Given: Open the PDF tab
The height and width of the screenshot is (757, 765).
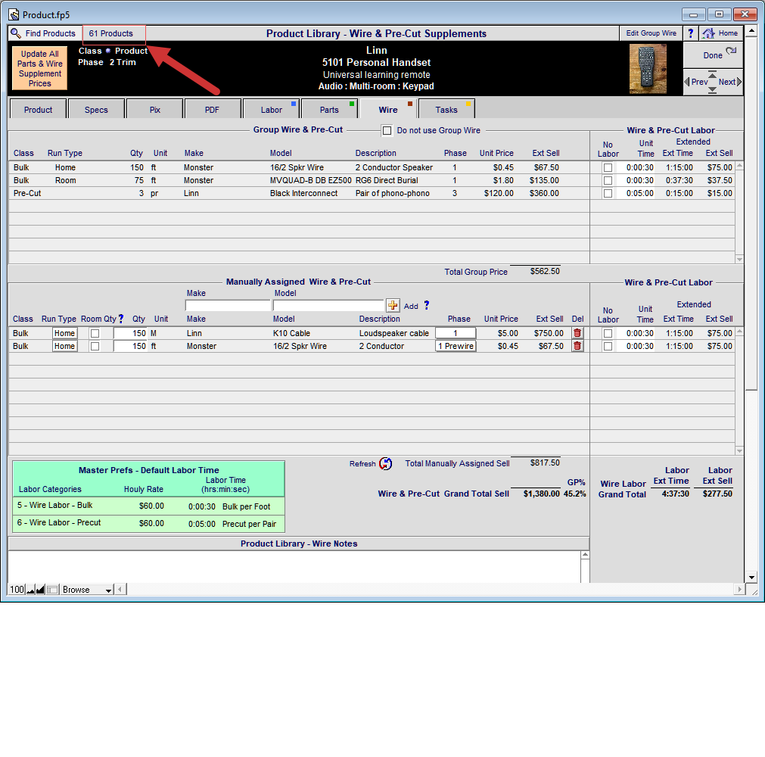Looking at the screenshot, I should point(212,109).
